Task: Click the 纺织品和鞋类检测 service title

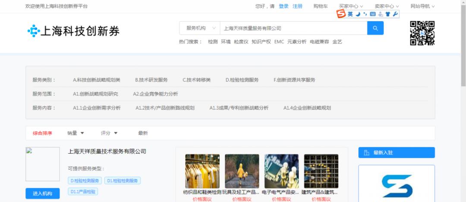Action: click(x=202, y=192)
